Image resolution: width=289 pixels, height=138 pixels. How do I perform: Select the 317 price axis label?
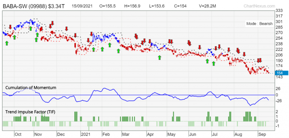(279, 16)
